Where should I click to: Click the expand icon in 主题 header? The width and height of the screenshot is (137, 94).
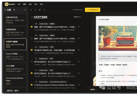25,10
